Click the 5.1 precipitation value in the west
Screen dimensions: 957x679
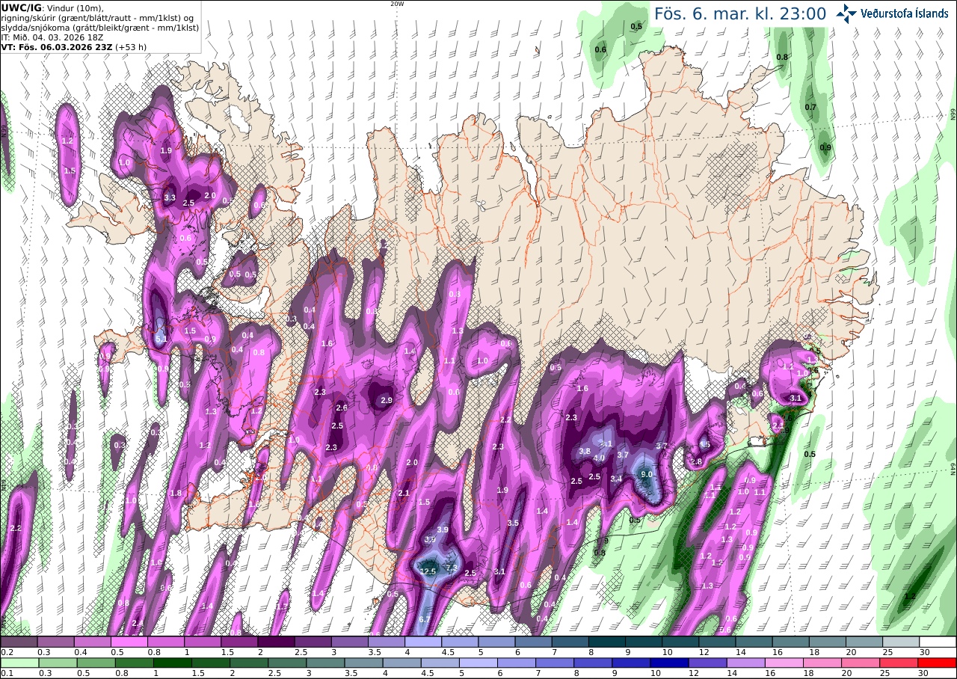(x=161, y=339)
